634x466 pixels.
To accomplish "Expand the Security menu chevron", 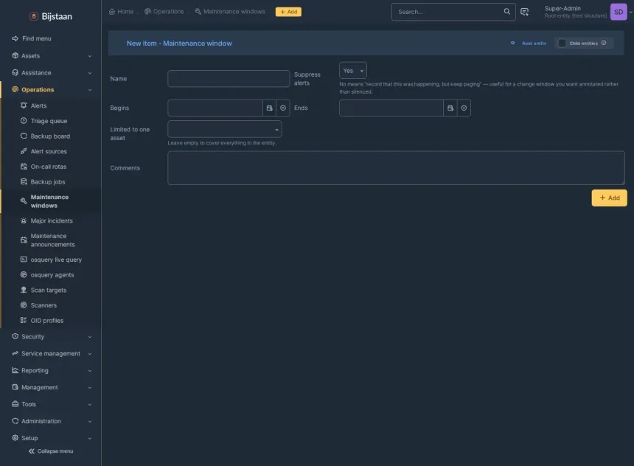I will coord(90,336).
